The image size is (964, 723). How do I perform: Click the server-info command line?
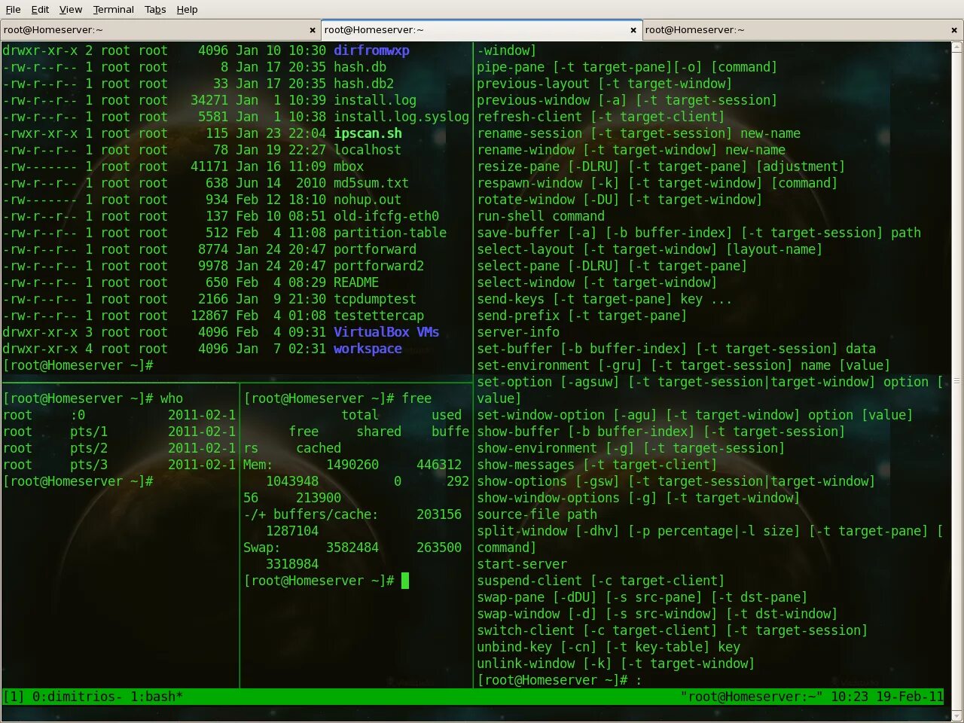518,332
